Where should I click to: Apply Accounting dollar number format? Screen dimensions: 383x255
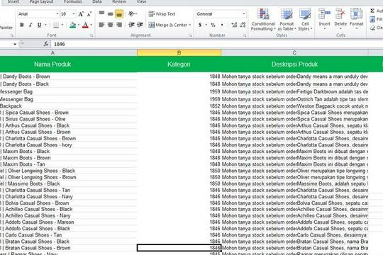coord(200,25)
